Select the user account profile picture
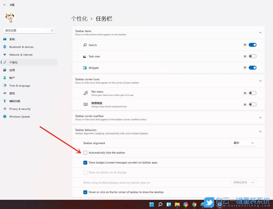Image resolution: width=273 pixels, height=209 pixels. click(x=10, y=17)
